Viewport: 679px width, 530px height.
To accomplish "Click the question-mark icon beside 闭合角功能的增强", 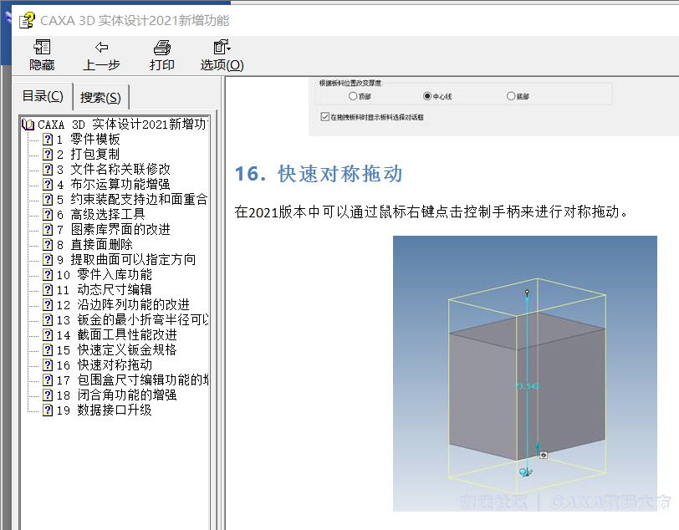I will [x=48, y=395].
